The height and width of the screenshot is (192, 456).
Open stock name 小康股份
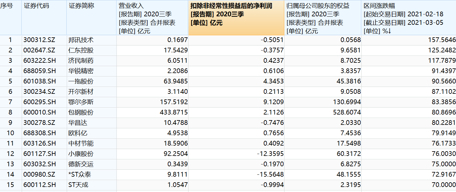coord(81,154)
